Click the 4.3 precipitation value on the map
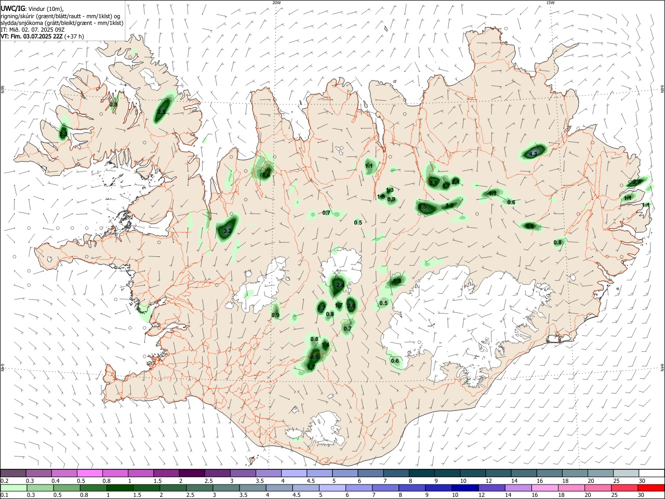The image size is (665, 499). (533, 154)
